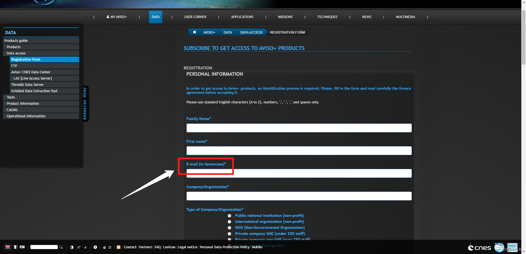Expand Product information in sidebar
526x254 pixels.
41,103
